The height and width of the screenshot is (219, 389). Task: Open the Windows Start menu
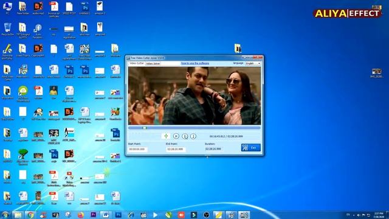tap(5, 215)
